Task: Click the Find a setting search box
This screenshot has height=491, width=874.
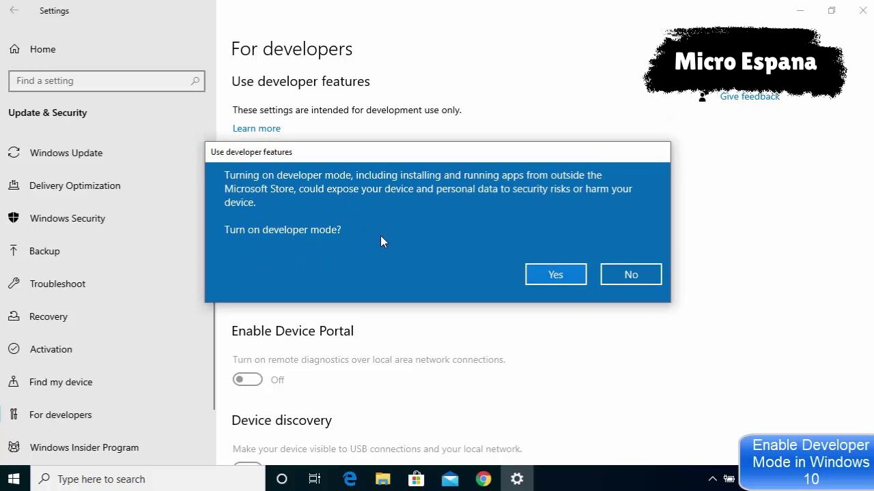Action: pos(102,80)
